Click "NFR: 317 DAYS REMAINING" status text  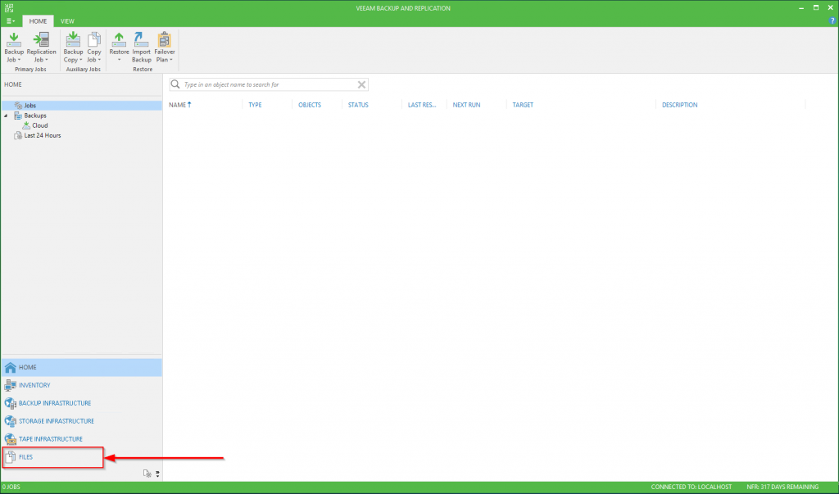[782, 487]
